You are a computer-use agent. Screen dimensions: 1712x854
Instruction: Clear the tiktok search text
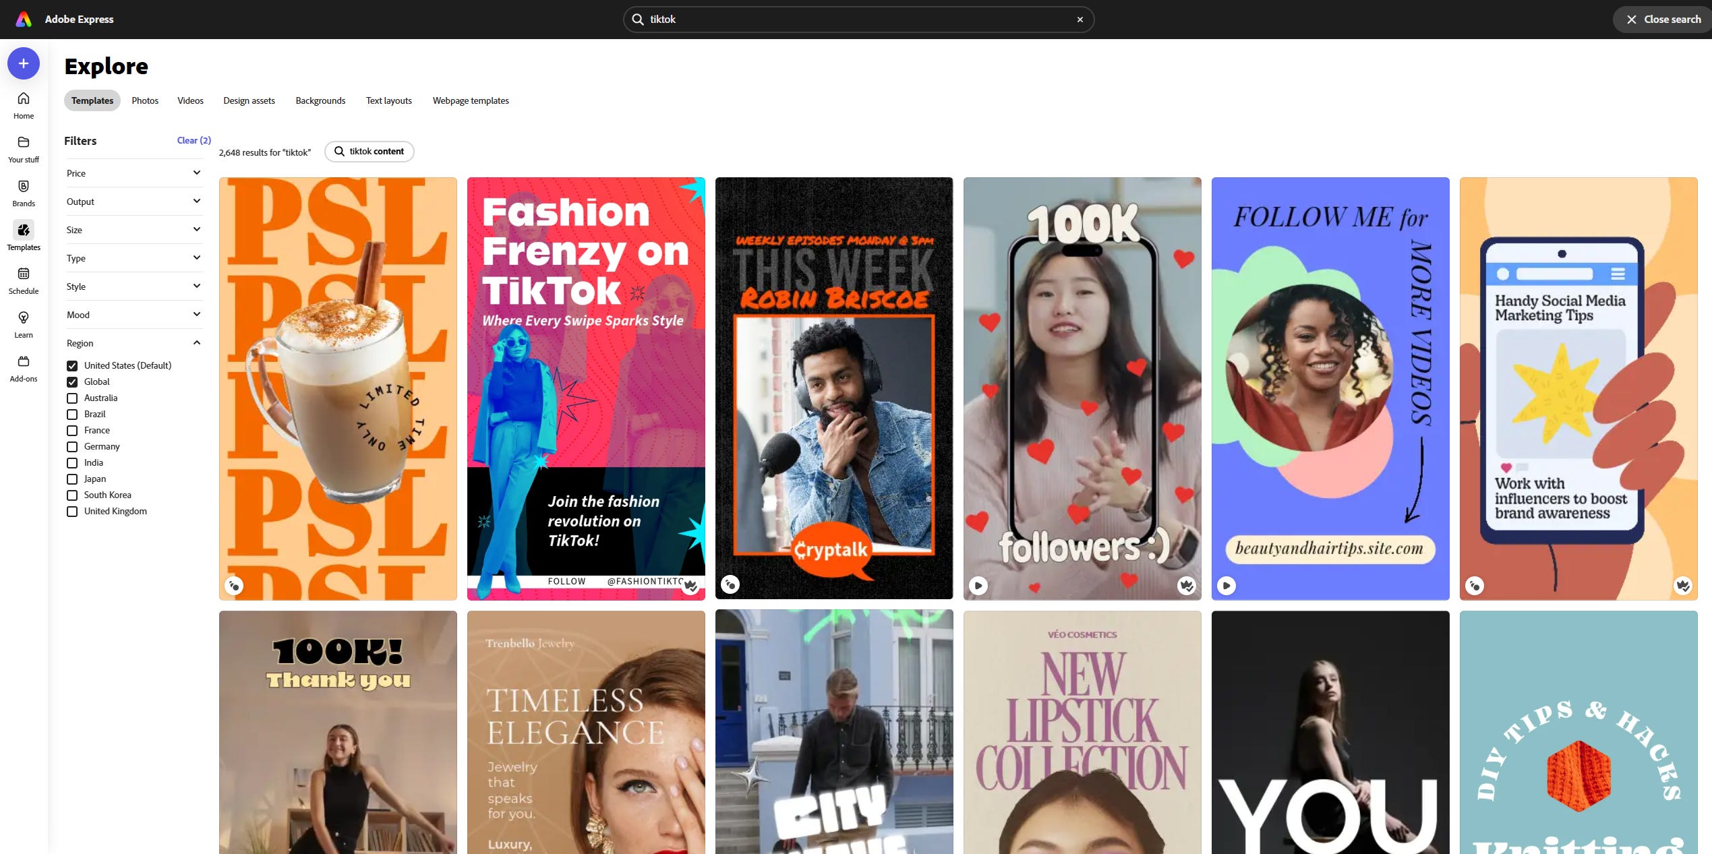pyautogui.click(x=1080, y=20)
